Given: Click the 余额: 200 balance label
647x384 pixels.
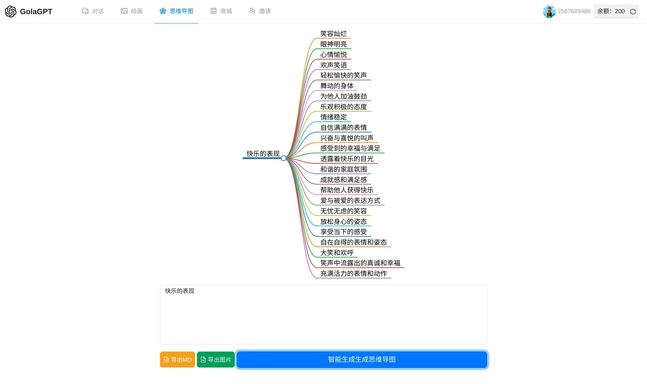Looking at the screenshot, I should [611, 11].
